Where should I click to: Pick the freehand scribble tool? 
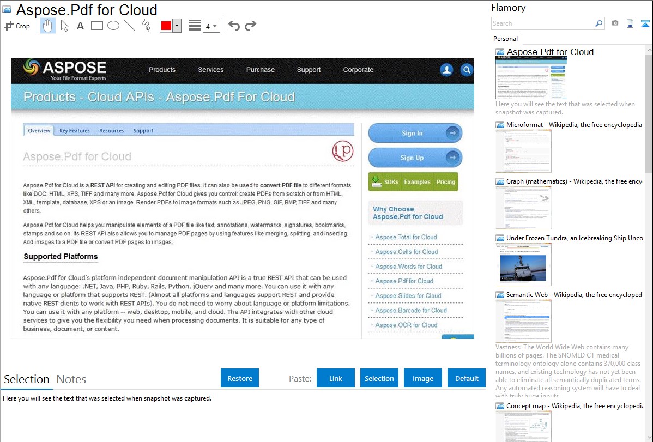click(146, 26)
